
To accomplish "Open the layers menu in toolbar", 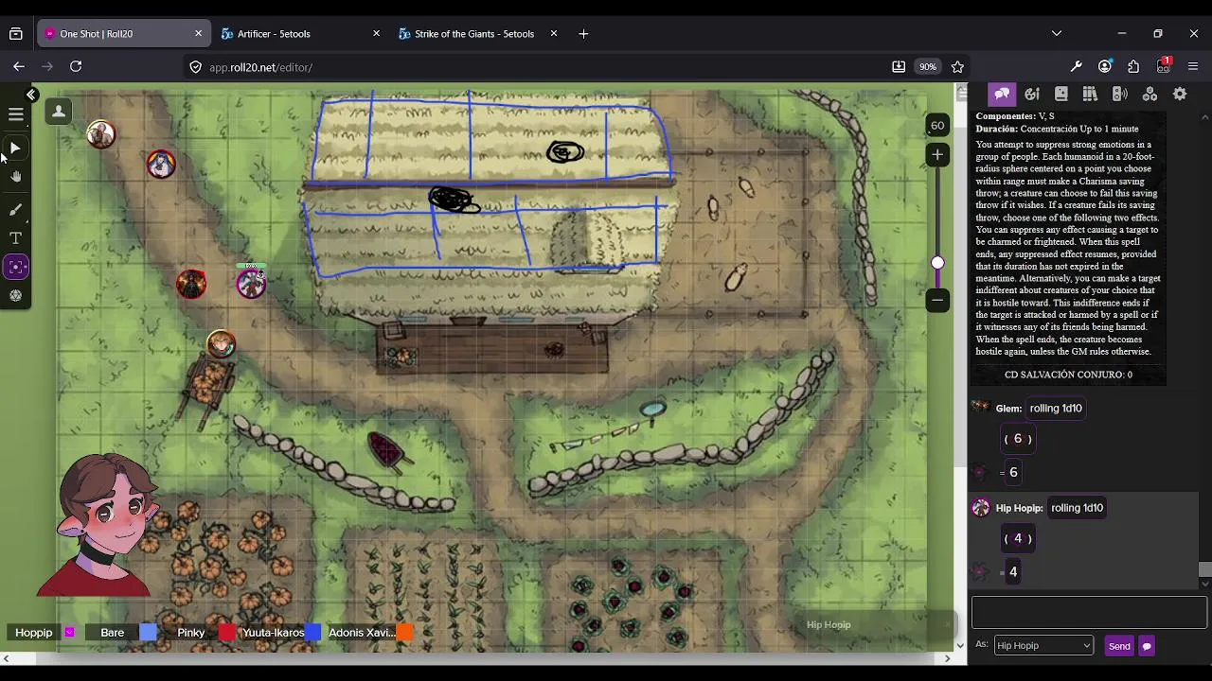I will 16,114.
